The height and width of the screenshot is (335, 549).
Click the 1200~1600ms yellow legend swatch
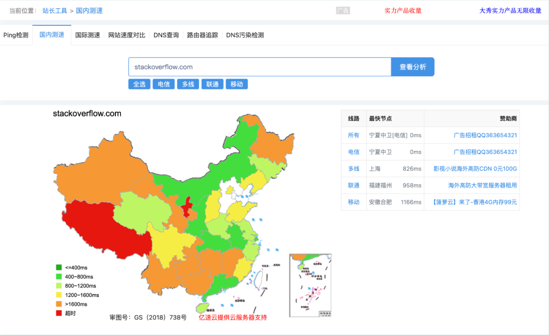coord(59,295)
